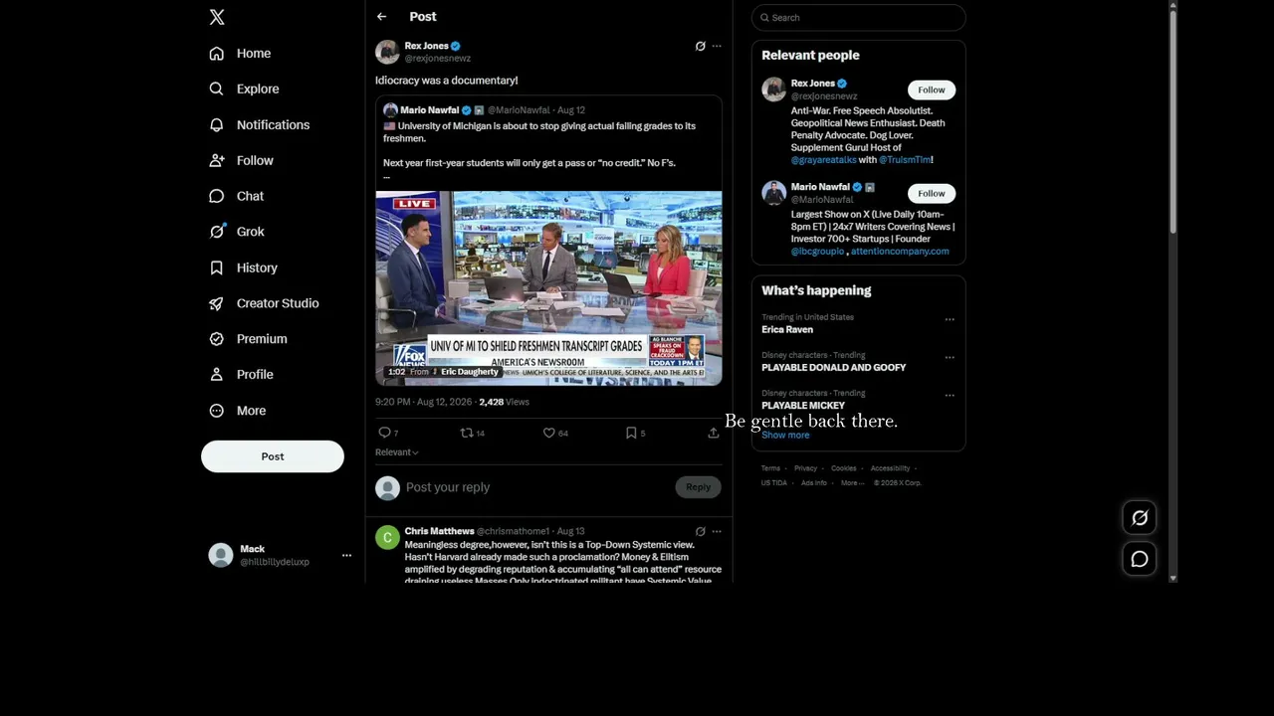Click the Grok icon on Chris Matthews reply
This screenshot has height=716, width=1274.
(x=701, y=531)
